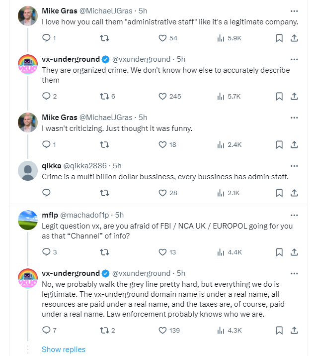
Task: Expand more options on mflp's tweet
Action: tap(294, 215)
